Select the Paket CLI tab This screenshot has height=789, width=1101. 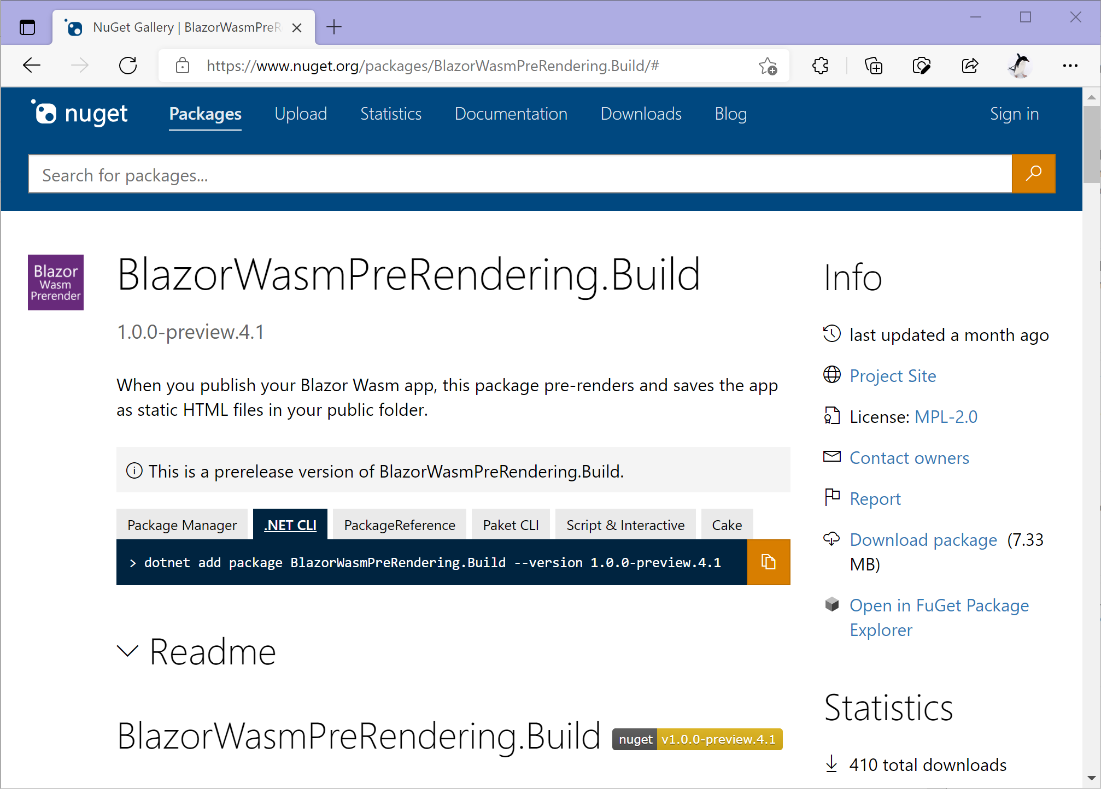tap(510, 525)
